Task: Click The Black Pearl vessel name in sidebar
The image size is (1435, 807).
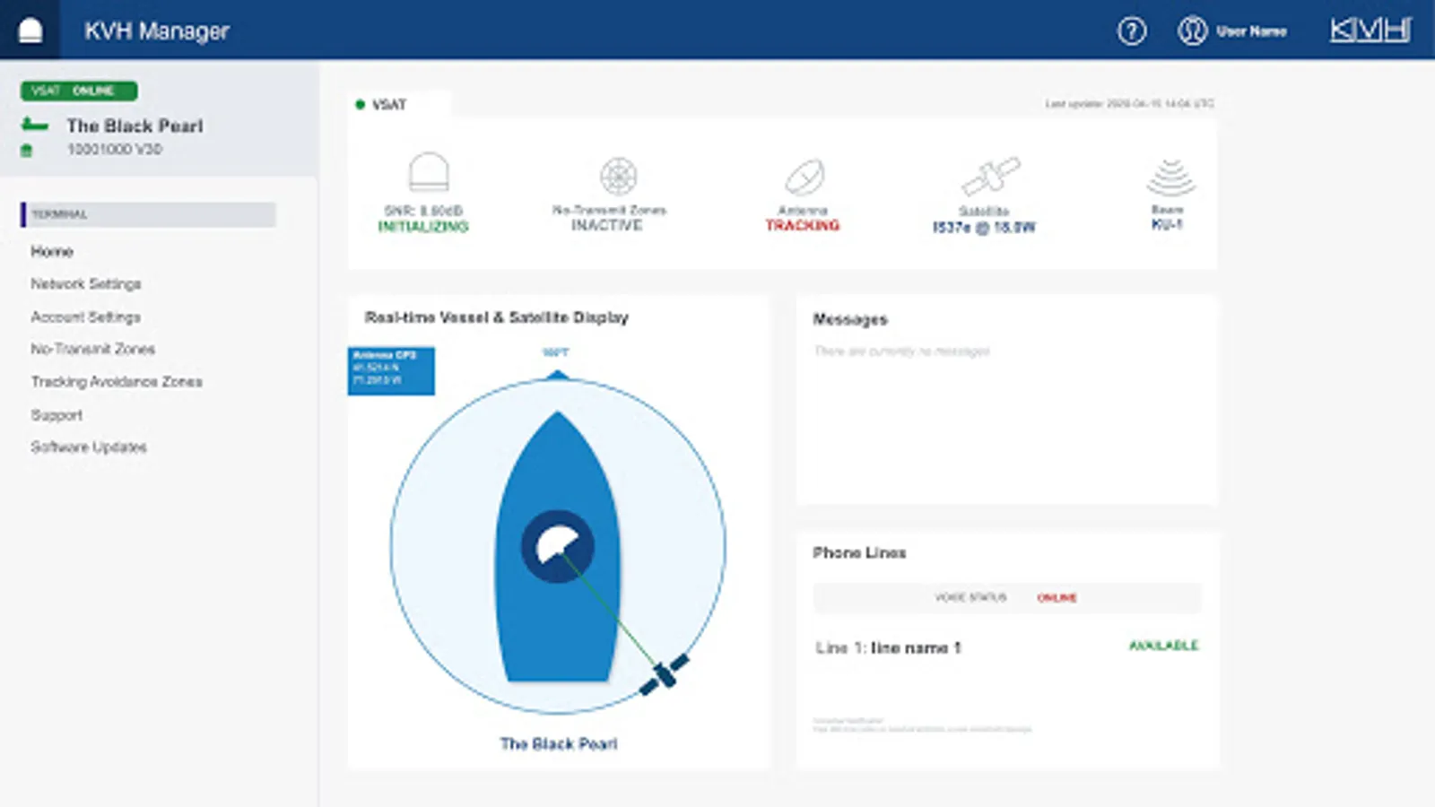Action: click(x=135, y=126)
